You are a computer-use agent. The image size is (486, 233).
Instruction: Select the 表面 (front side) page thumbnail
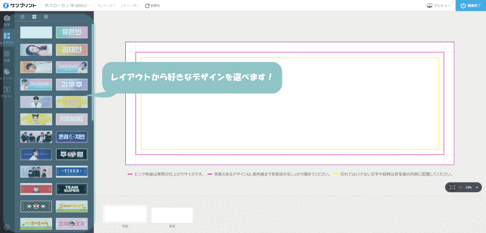(x=125, y=214)
